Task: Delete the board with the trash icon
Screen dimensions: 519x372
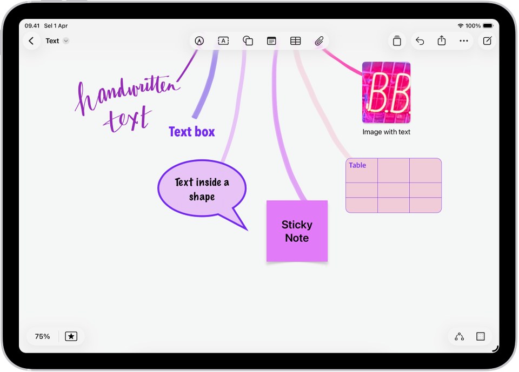Action: [397, 40]
